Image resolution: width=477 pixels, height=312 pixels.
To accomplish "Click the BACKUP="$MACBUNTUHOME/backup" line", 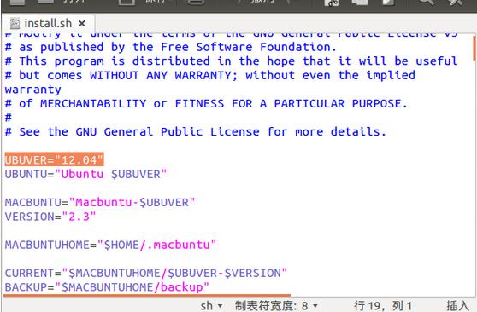I will tap(107, 286).
